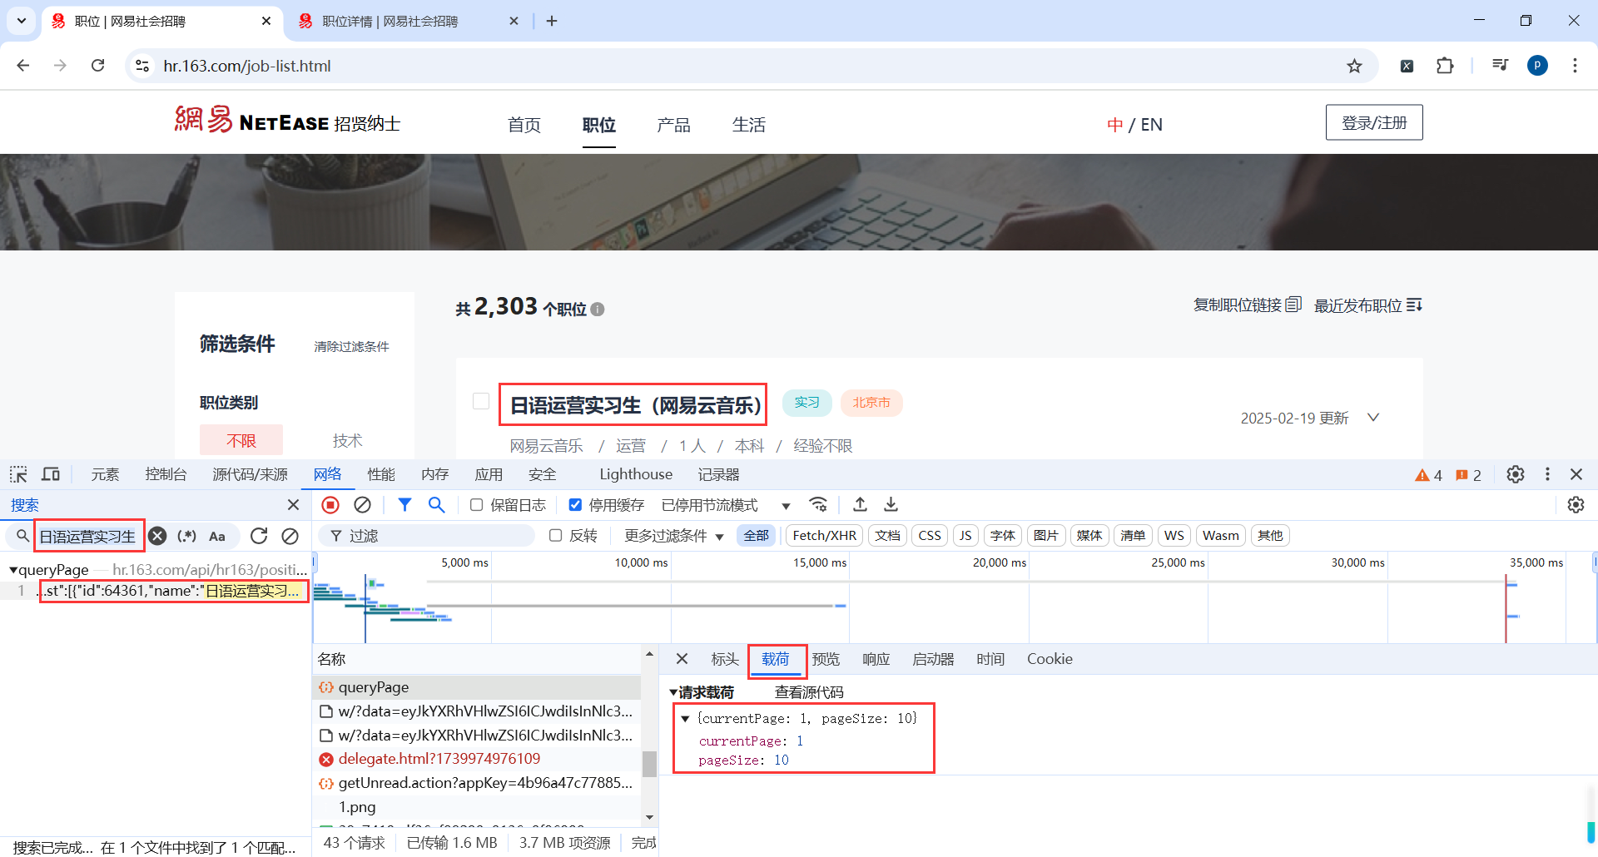Toggle the network filter funnel icon

[404, 505]
